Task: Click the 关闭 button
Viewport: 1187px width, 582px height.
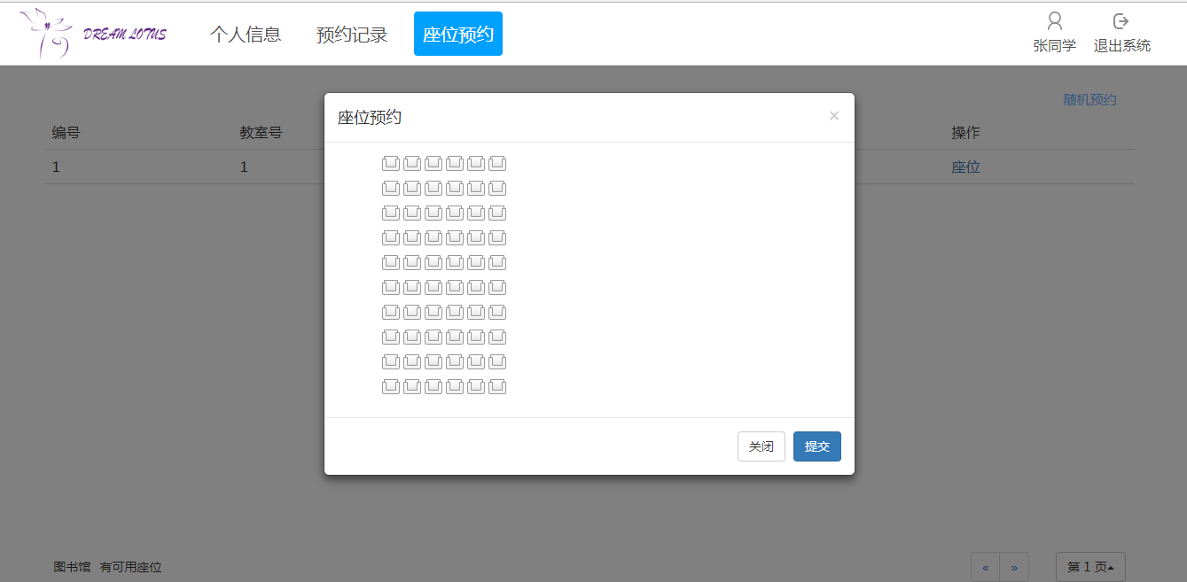Action: click(761, 446)
